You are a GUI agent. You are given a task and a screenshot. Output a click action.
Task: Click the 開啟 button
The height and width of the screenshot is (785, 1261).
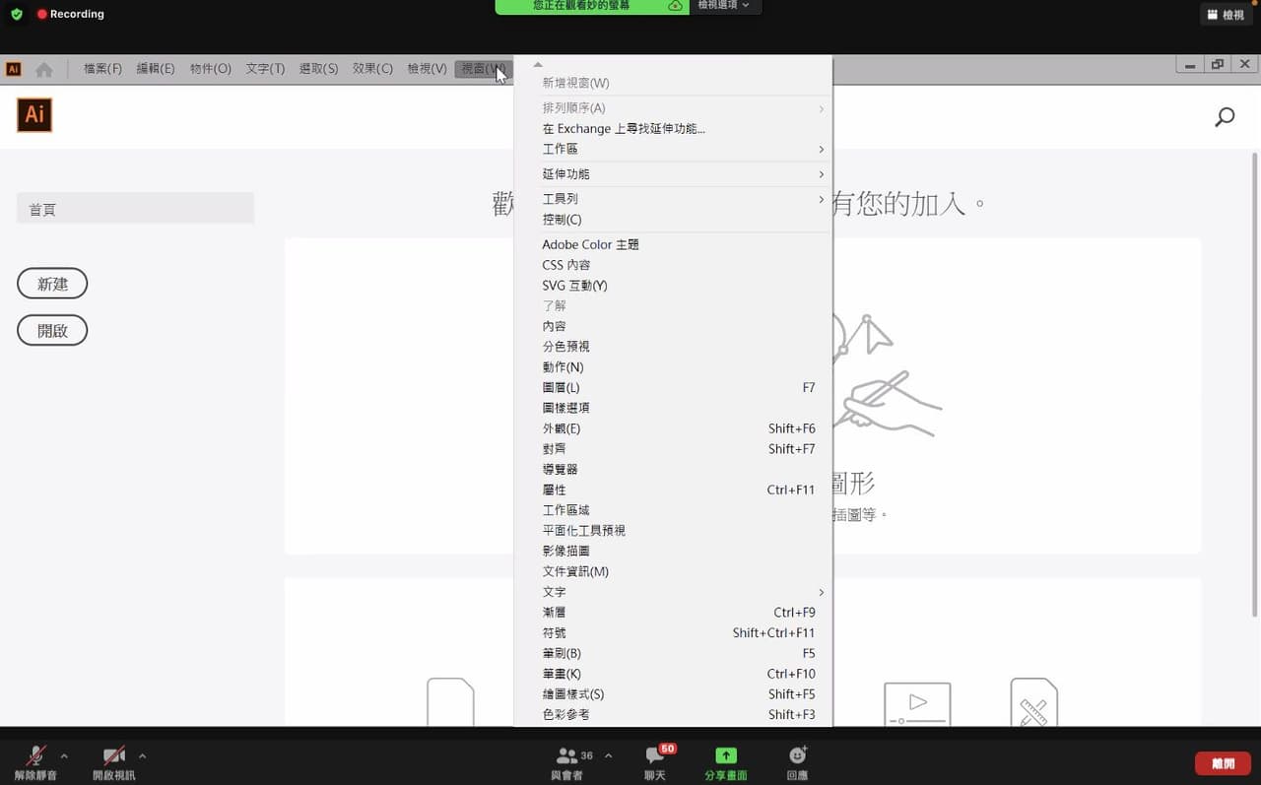(x=52, y=331)
